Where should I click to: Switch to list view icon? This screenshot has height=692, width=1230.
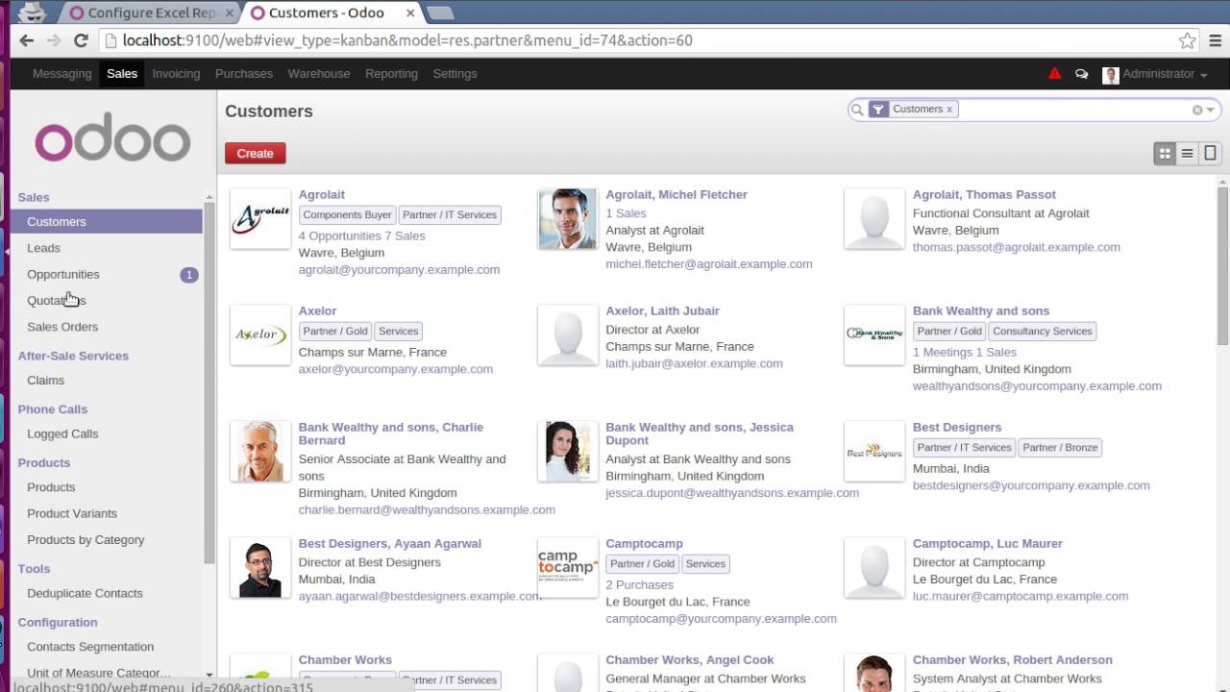pos(1187,153)
